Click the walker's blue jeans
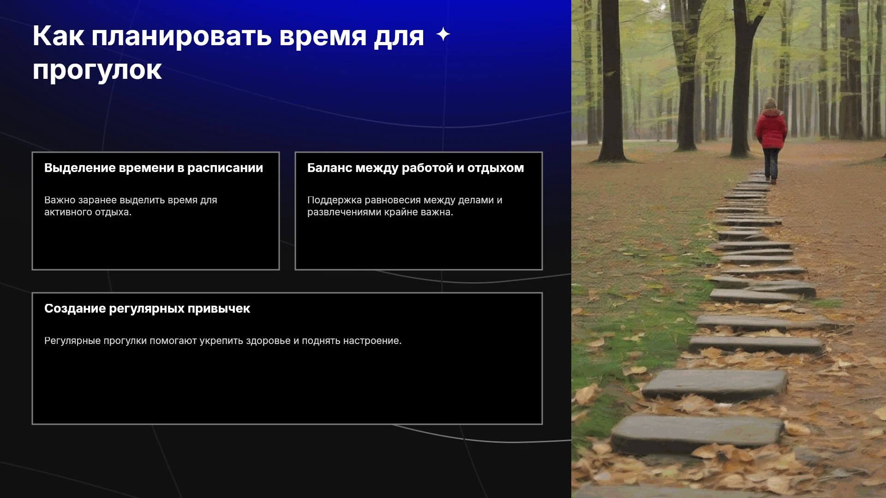 click(771, 164)
